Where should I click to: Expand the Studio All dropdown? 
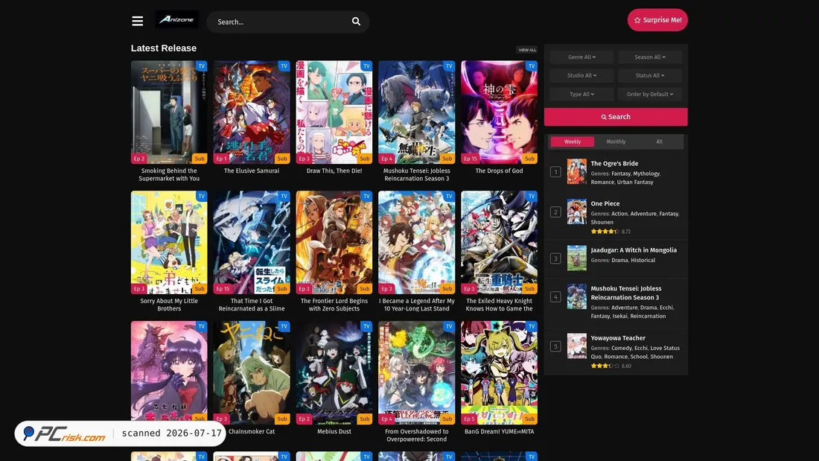click(582, 75)
